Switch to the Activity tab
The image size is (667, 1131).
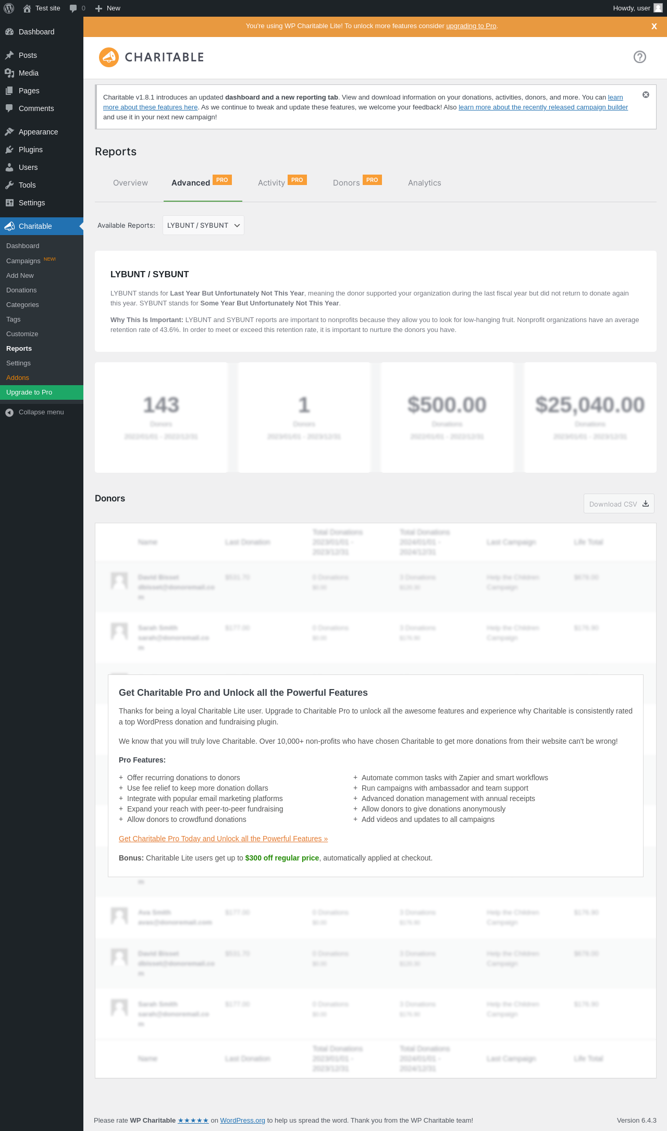(x=271, y=183)
